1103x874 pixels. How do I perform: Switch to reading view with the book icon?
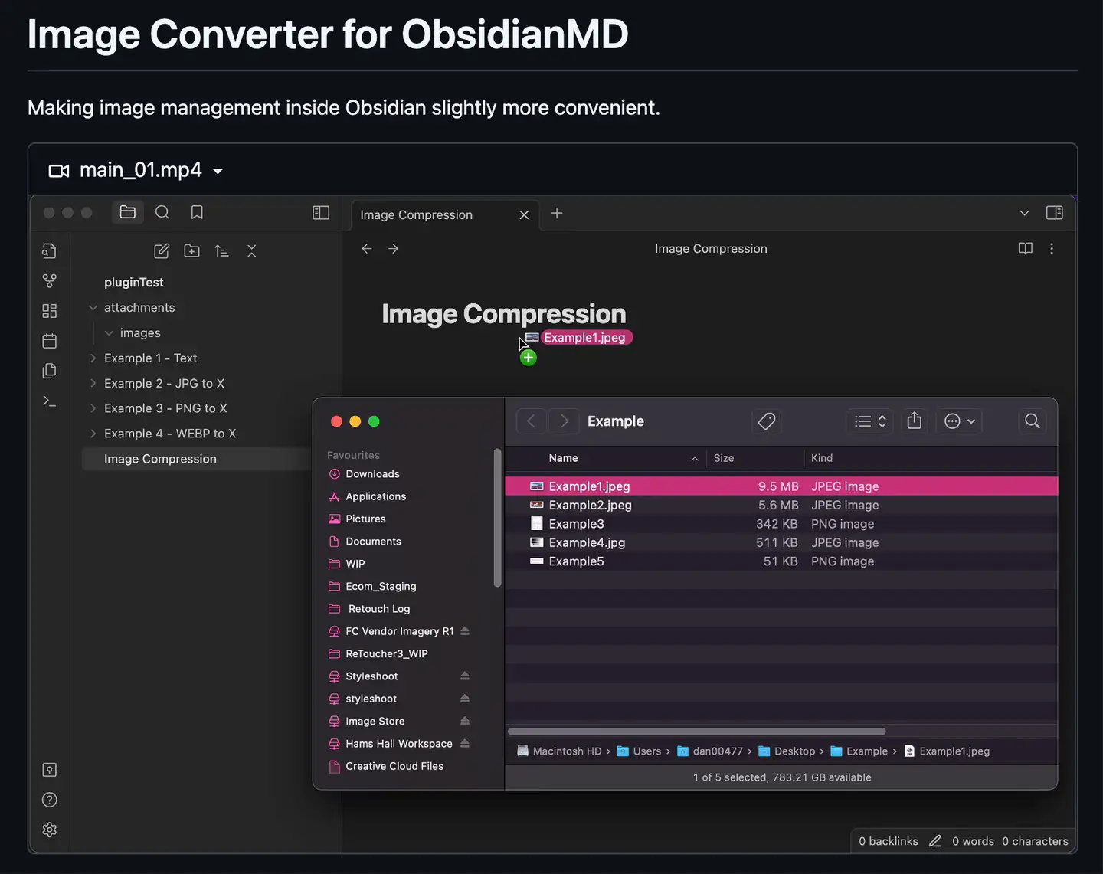pyautogui.click(x=1026, y=248)
